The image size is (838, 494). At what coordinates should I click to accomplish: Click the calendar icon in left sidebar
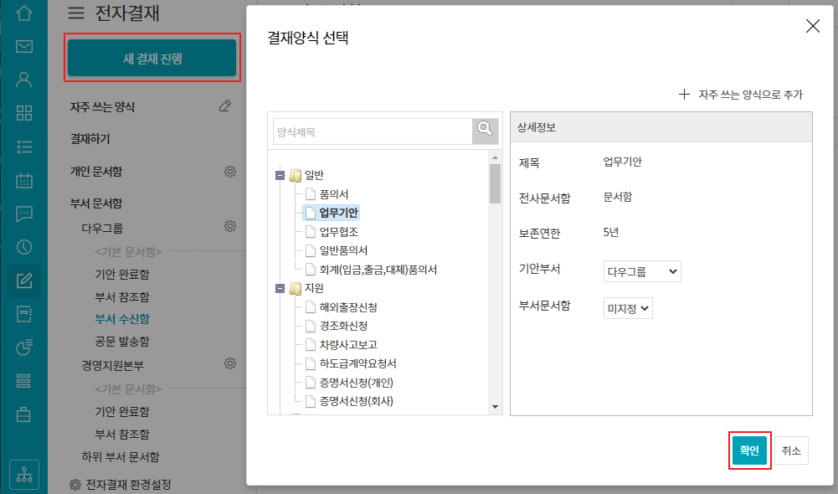tap(24, 180)
